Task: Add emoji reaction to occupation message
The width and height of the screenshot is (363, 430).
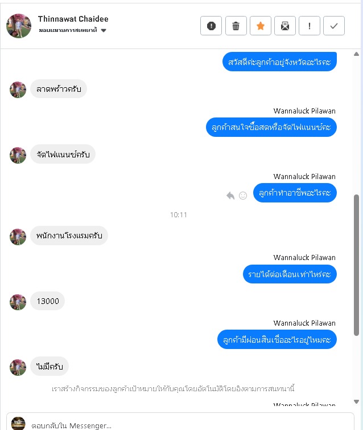Action: (x=243, y=196)
